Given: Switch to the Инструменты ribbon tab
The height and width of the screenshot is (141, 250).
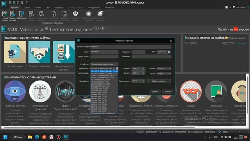Looking at the screenshot, I should 94,7.
